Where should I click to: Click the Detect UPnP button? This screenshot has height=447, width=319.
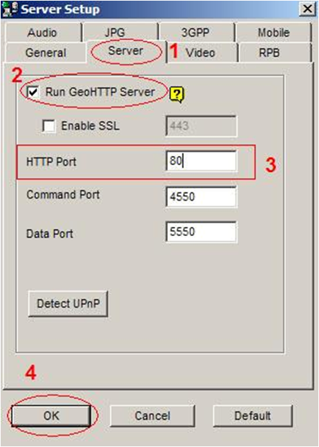68,304
